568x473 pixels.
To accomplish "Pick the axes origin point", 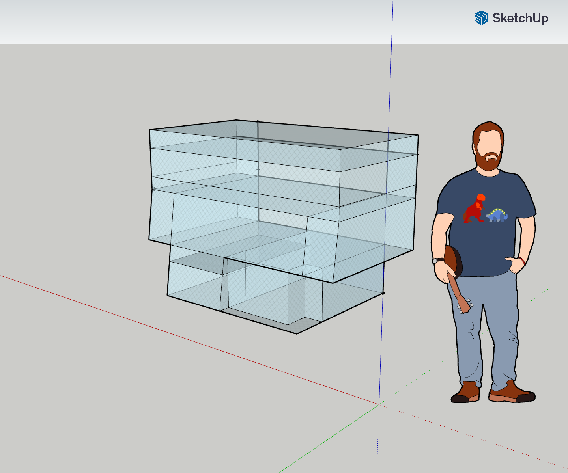I will (x=379, y=404).
